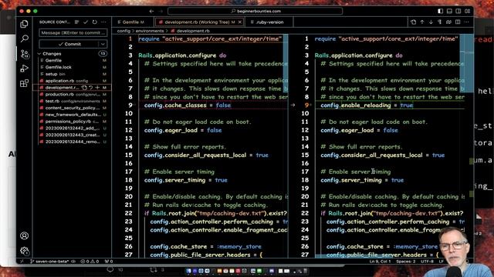Switch to the .ruby-version tab
This screenshot has width=494, height=277.
(x=269, y=22)
